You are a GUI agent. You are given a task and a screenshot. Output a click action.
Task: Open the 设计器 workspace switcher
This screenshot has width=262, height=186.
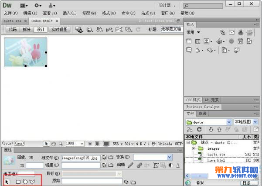[167, 5]
